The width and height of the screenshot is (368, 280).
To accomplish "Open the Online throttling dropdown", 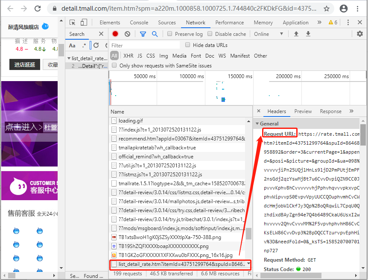I will [x=268, y=34].
